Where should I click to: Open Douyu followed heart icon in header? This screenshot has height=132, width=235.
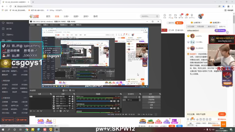170,16
